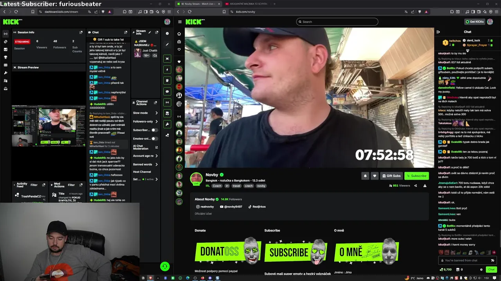Click the green Chat send button
501x281 pixels.
click(x=491, y=270)
